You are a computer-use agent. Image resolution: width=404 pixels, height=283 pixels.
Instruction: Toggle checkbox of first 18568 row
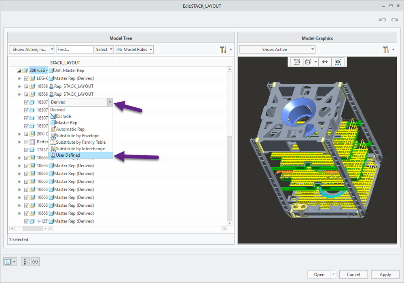26,86
